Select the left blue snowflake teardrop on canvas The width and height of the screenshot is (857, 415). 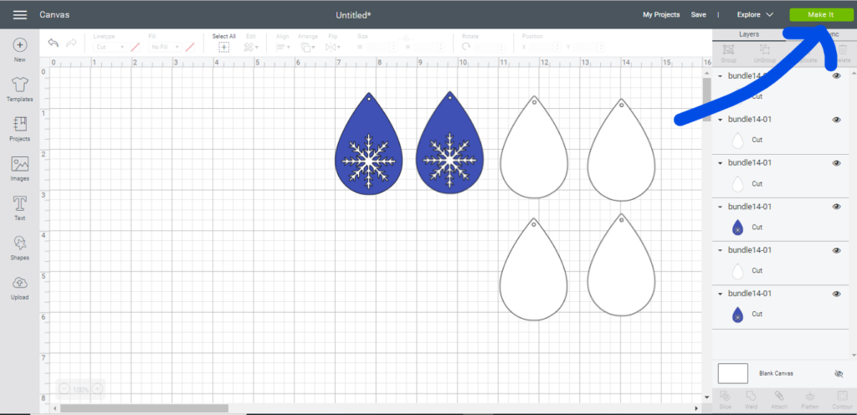coord(368,144)
